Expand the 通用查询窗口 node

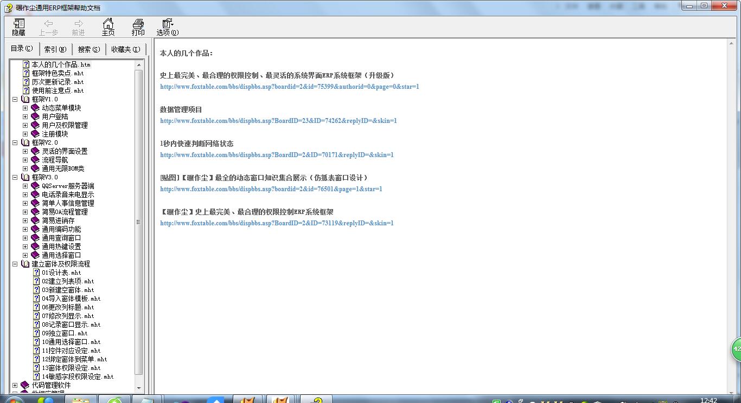[x=25, y=238]
